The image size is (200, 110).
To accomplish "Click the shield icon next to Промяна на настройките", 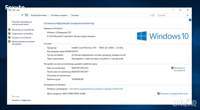I will [172, 68].
